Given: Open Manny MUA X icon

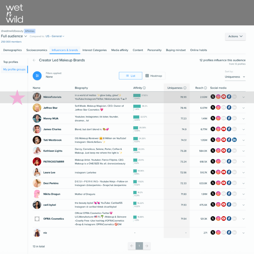Looking at the screenshot, I should (213, 118).
